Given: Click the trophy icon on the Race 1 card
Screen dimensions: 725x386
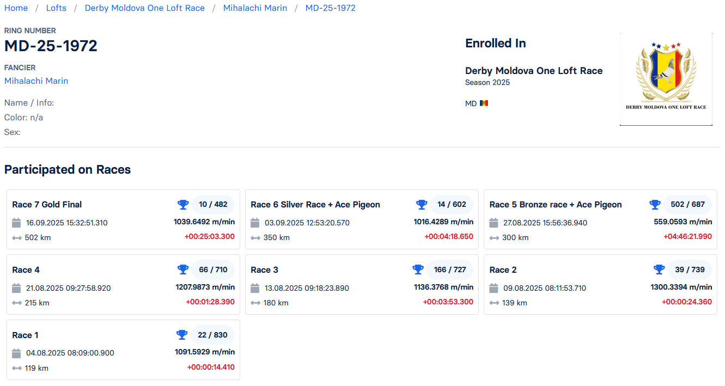Looking at the screenshot, I should [x=182, y=335].
